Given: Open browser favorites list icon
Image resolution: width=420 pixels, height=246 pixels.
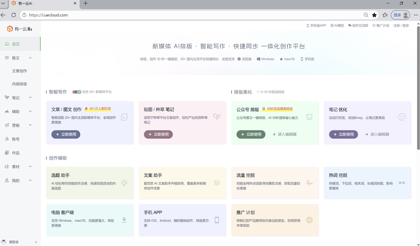Looking at the screenshot, I should tap(385, 15).
